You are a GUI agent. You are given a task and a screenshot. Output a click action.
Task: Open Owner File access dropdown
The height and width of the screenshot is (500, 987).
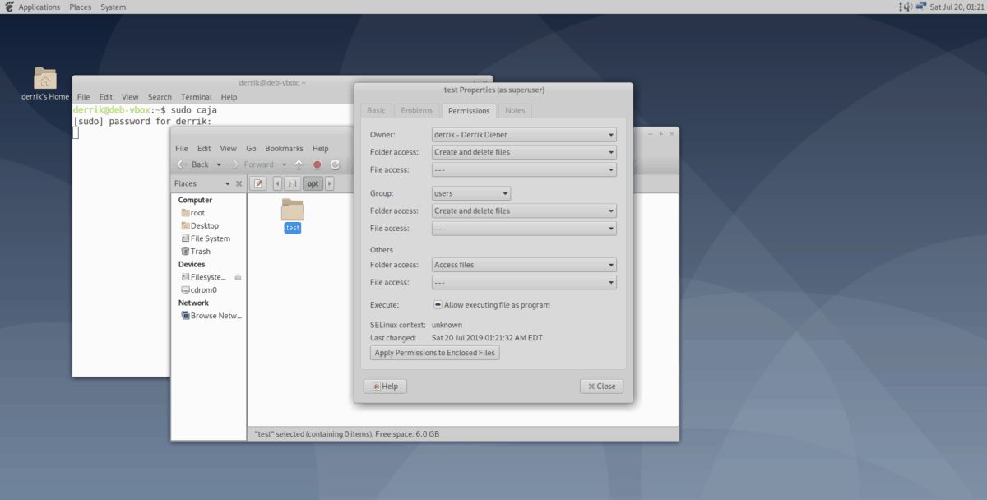pyautogui.click(x=524, y=170)
